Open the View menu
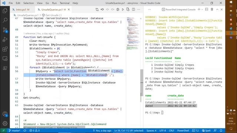This screenshot has width=237, height=133. coord(40,3)
